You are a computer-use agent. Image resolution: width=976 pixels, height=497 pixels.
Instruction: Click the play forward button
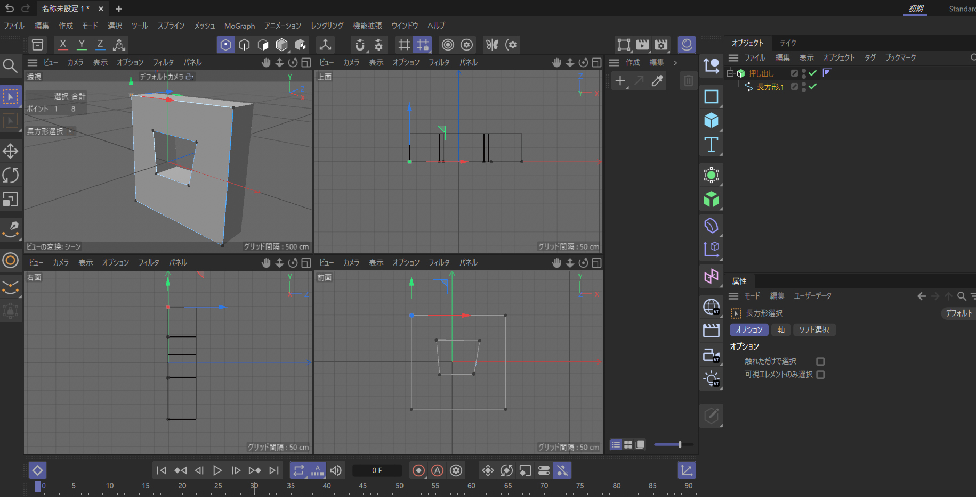[217, 470]
